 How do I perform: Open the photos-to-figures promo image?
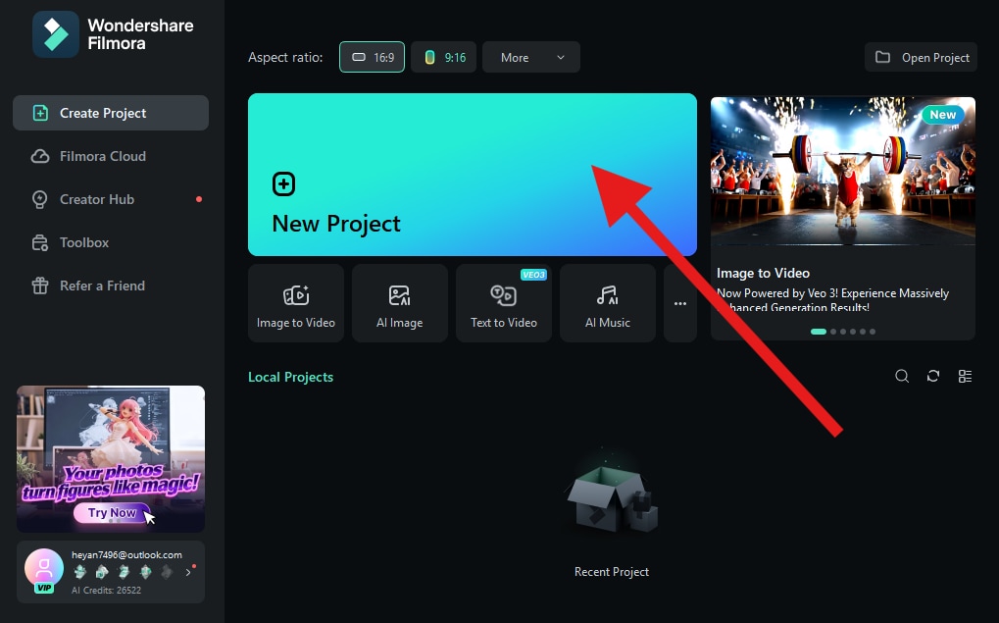pos(111,458)
